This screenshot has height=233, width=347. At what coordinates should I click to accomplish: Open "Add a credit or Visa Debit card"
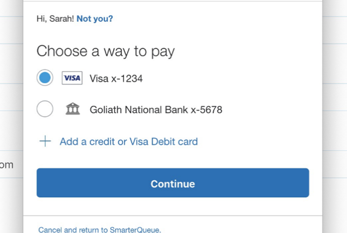point(129,141)
